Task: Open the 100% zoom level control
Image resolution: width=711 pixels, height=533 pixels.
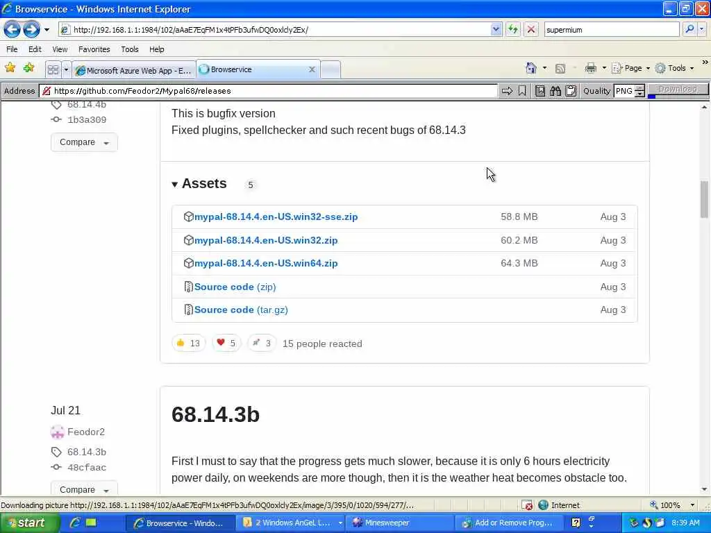Action: tap(673, 505)
